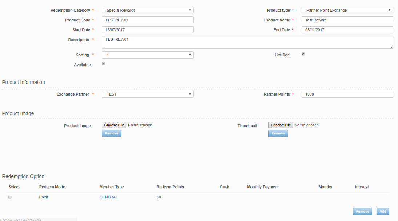Screen dimensions: 398x221
Task: Select the Exchange Partner dropdown
Action: [x=147, y=94]
